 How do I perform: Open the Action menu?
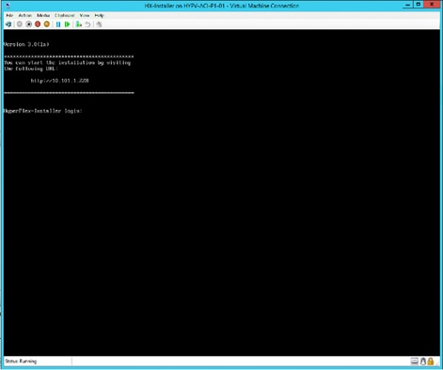pyautogui.click(x=25, y=15)
